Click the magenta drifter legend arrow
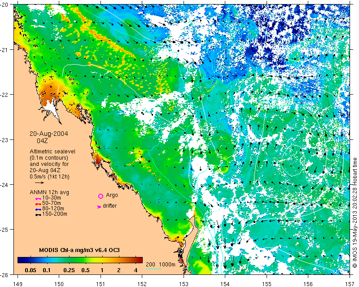Image resolution: width=359 pixels, height=287 pixels. 99,207
